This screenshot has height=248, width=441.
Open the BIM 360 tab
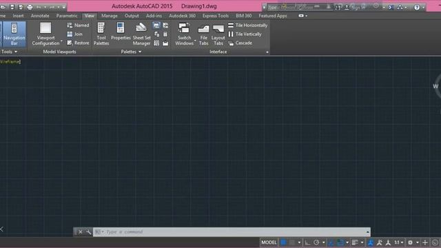(x=243, y=16)
